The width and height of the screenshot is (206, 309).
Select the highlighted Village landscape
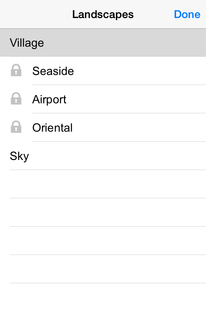27,43
